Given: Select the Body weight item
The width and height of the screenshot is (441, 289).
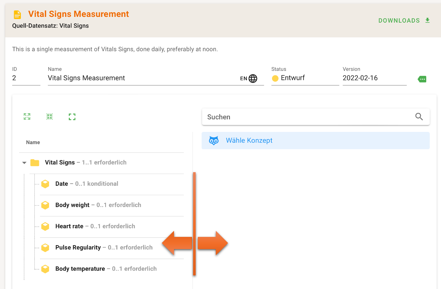Looking at the screenshot, I should point(72,205).
